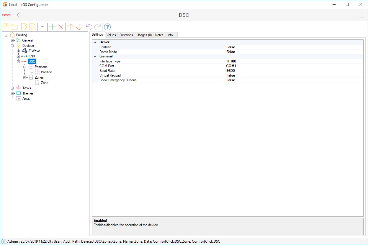Image resolution: width=368 pixels, height=245 pixels.
Task: Add a new node with green plus
Action: [52, 27]
